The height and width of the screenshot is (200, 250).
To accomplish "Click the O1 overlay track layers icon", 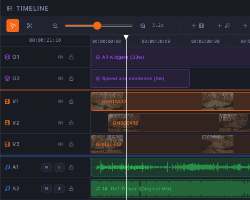I will pyautogui.click(x=7, y=57).
